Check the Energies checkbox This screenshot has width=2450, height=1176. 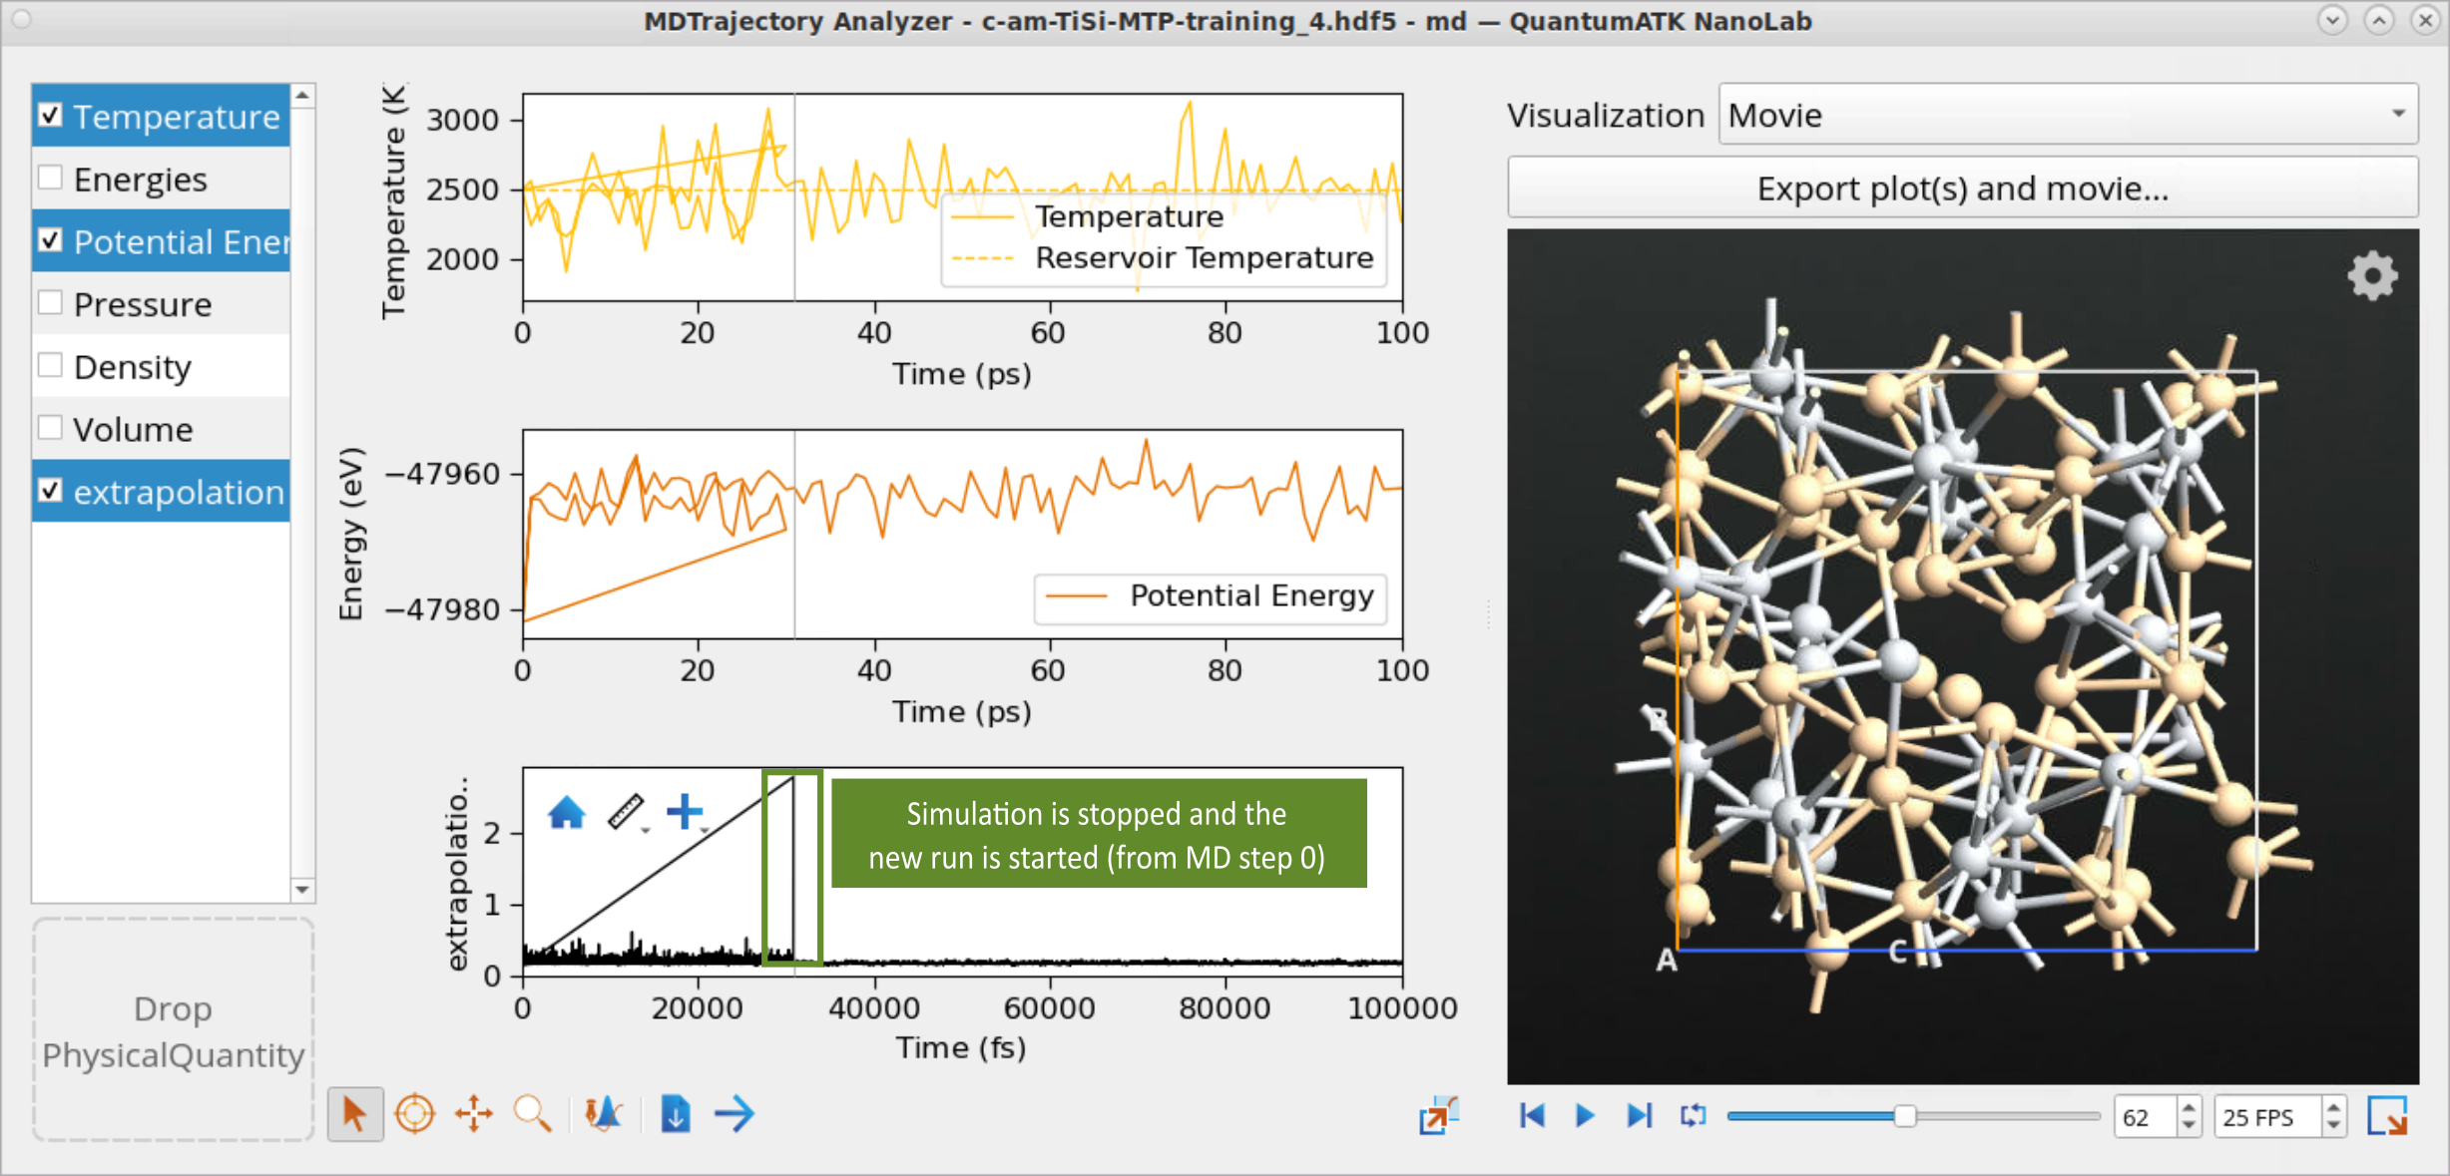(x=50, y=178)
